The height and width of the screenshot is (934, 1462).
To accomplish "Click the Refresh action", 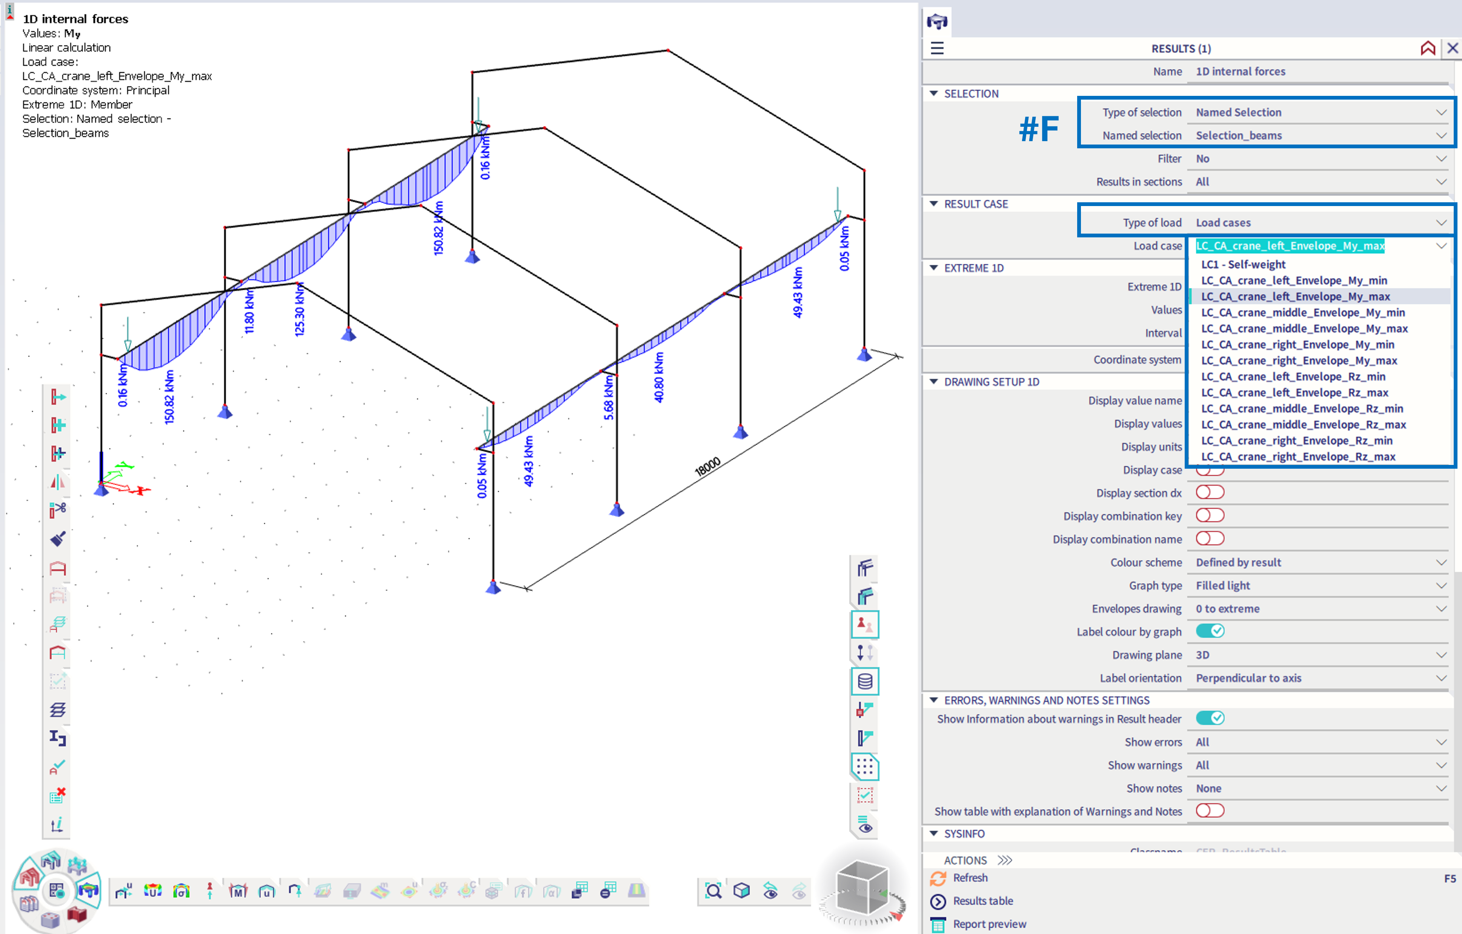I will click(x=970, y=877).
